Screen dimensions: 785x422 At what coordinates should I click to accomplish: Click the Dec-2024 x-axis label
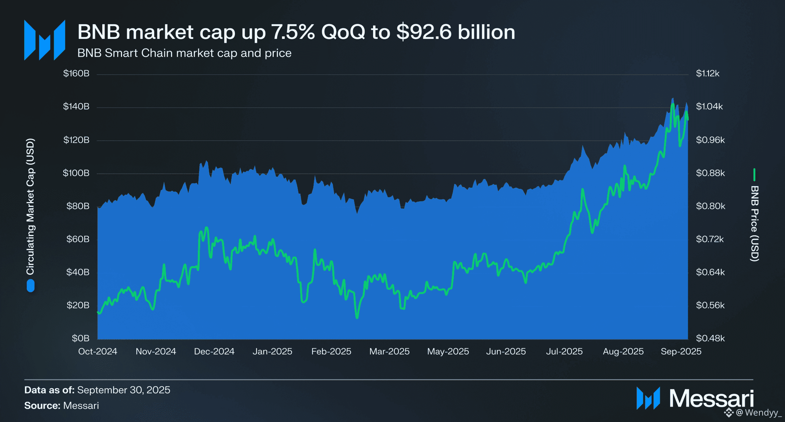click(x=214, y=351)
